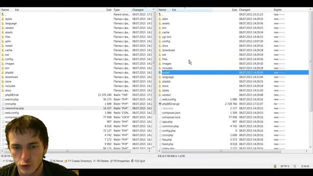Click left panel scroll-down arrow
The image size is (313, 176).
154,147
